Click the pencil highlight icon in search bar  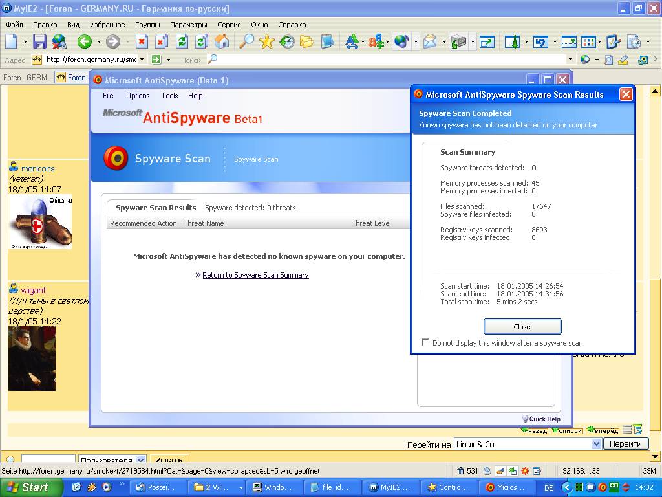click(x=623, y=60)
